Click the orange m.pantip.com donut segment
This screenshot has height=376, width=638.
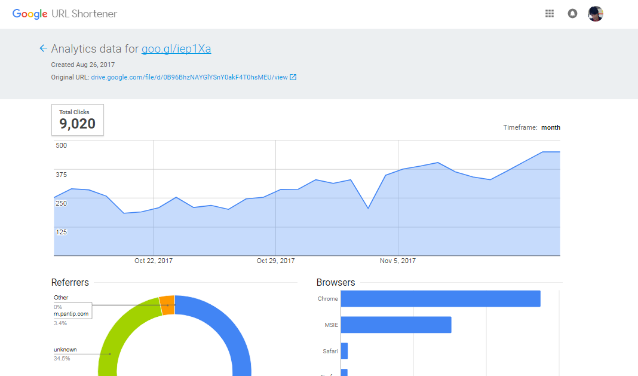(167, 305)
